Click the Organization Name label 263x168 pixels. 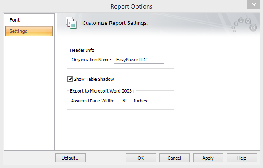click(x=91, y=60)
